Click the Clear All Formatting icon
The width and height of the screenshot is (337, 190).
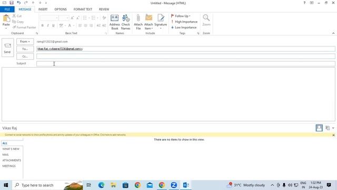pyautogui.click(x=104, y=18)
